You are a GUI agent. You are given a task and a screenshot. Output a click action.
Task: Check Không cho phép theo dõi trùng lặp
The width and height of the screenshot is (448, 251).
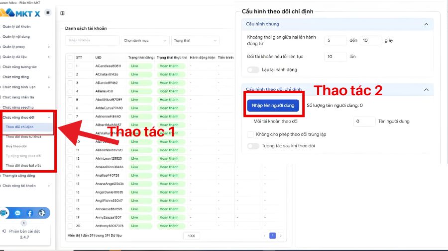(250, 134)
